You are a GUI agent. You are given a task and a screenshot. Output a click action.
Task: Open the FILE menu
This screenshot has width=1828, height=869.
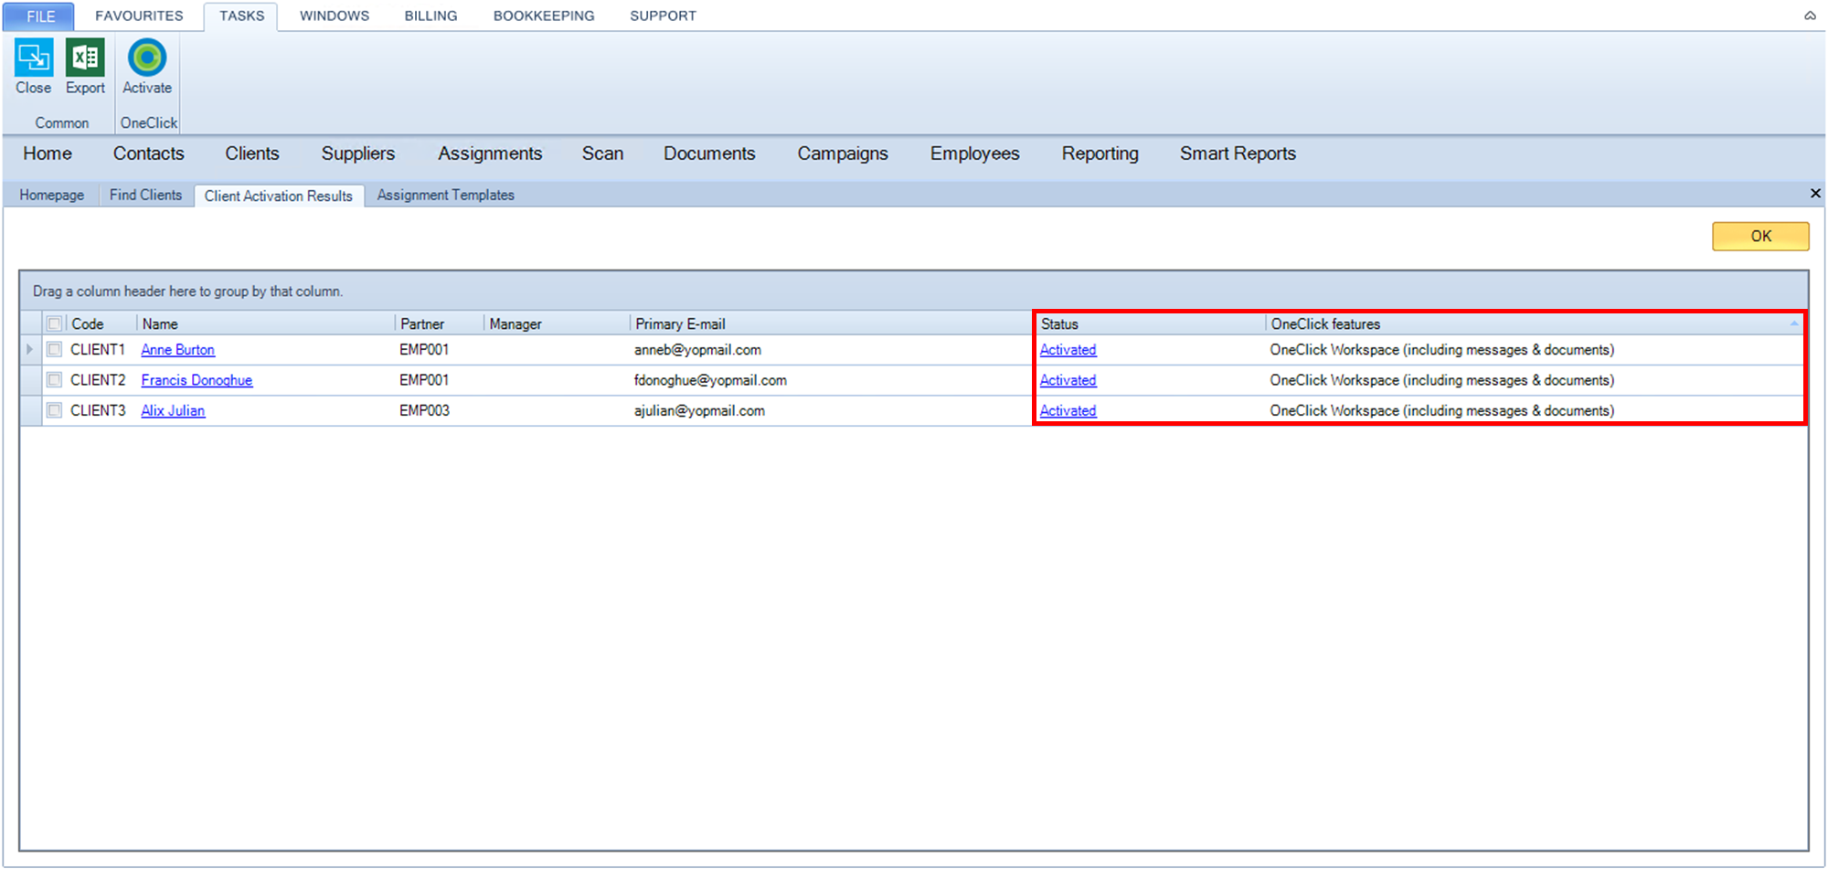tap(40, 16)
